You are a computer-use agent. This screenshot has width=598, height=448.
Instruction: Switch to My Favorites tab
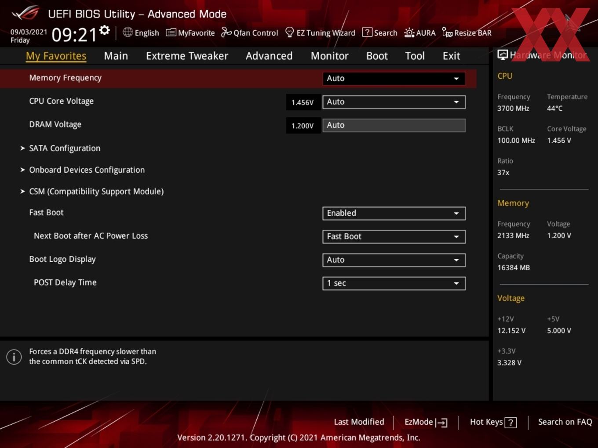tap(56, 56)
